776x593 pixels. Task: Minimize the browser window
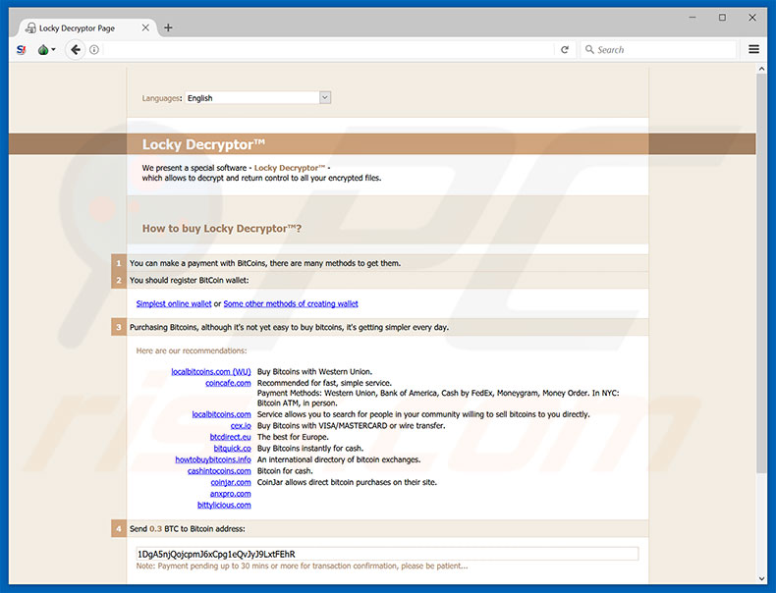693,18
